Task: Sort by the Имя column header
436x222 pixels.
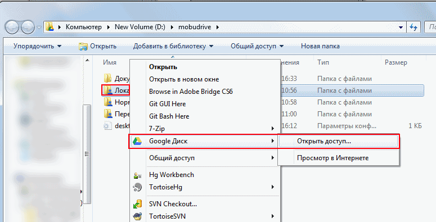Action: point(110,62)
